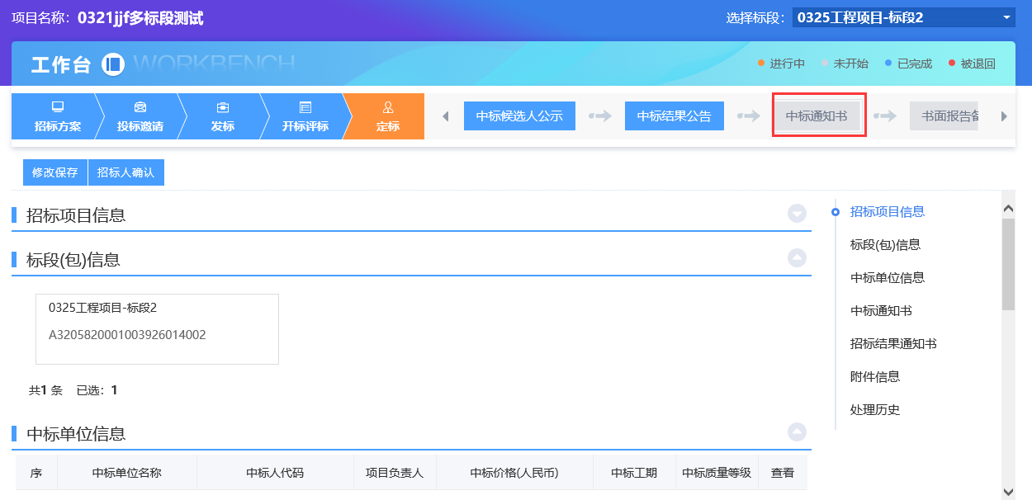Click the 招标人确认 button

[125, 172]
